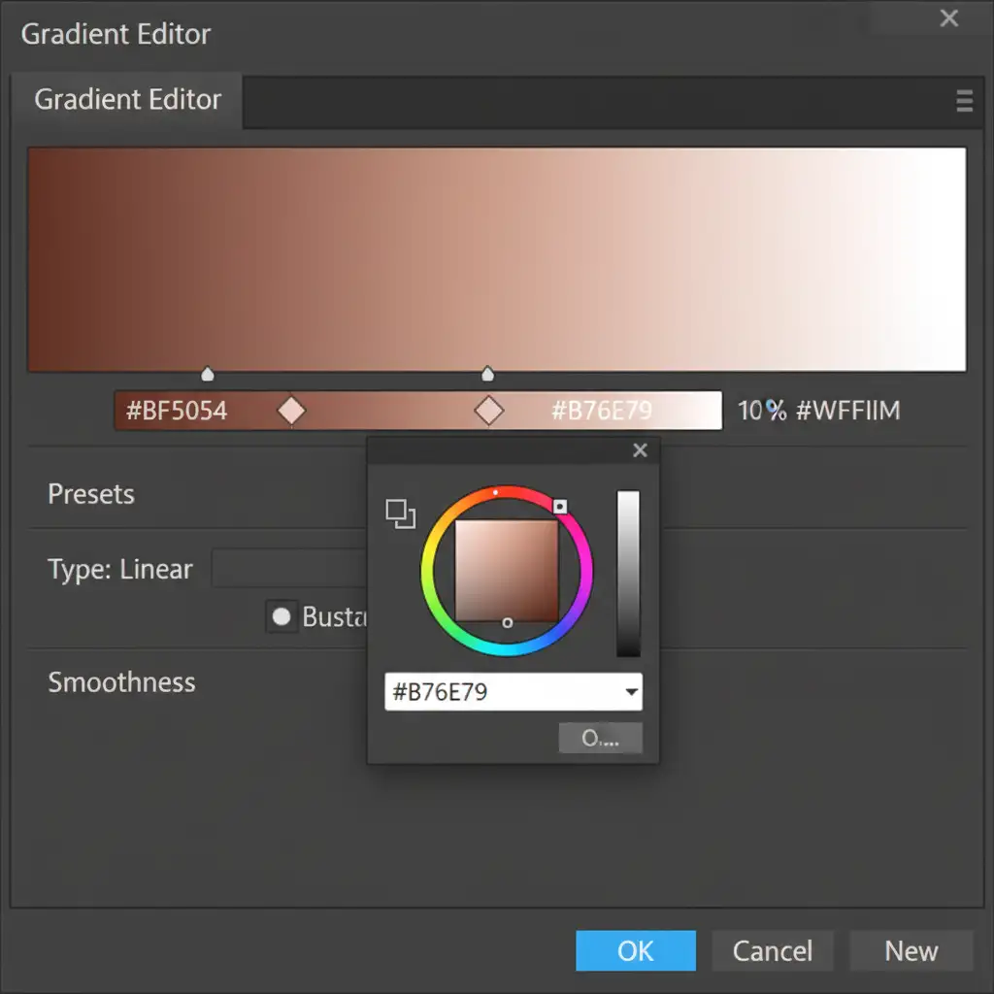Screen dimensions: 994x994
Task: Pick a color in the saturation square
Action: point(507,571)
